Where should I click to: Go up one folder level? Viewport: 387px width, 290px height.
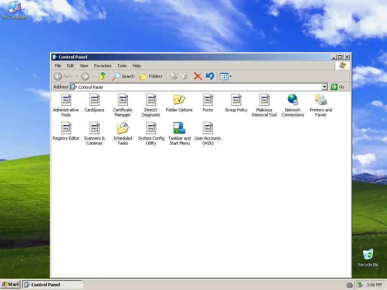coord(102,76)
